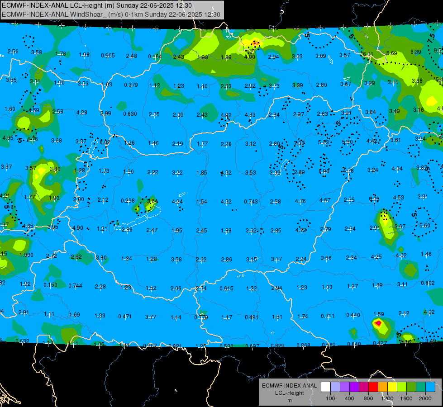Viewport: 443px width, 407px height.
Task: Click the wind shear value 1.000
Action: click(26, 255)
